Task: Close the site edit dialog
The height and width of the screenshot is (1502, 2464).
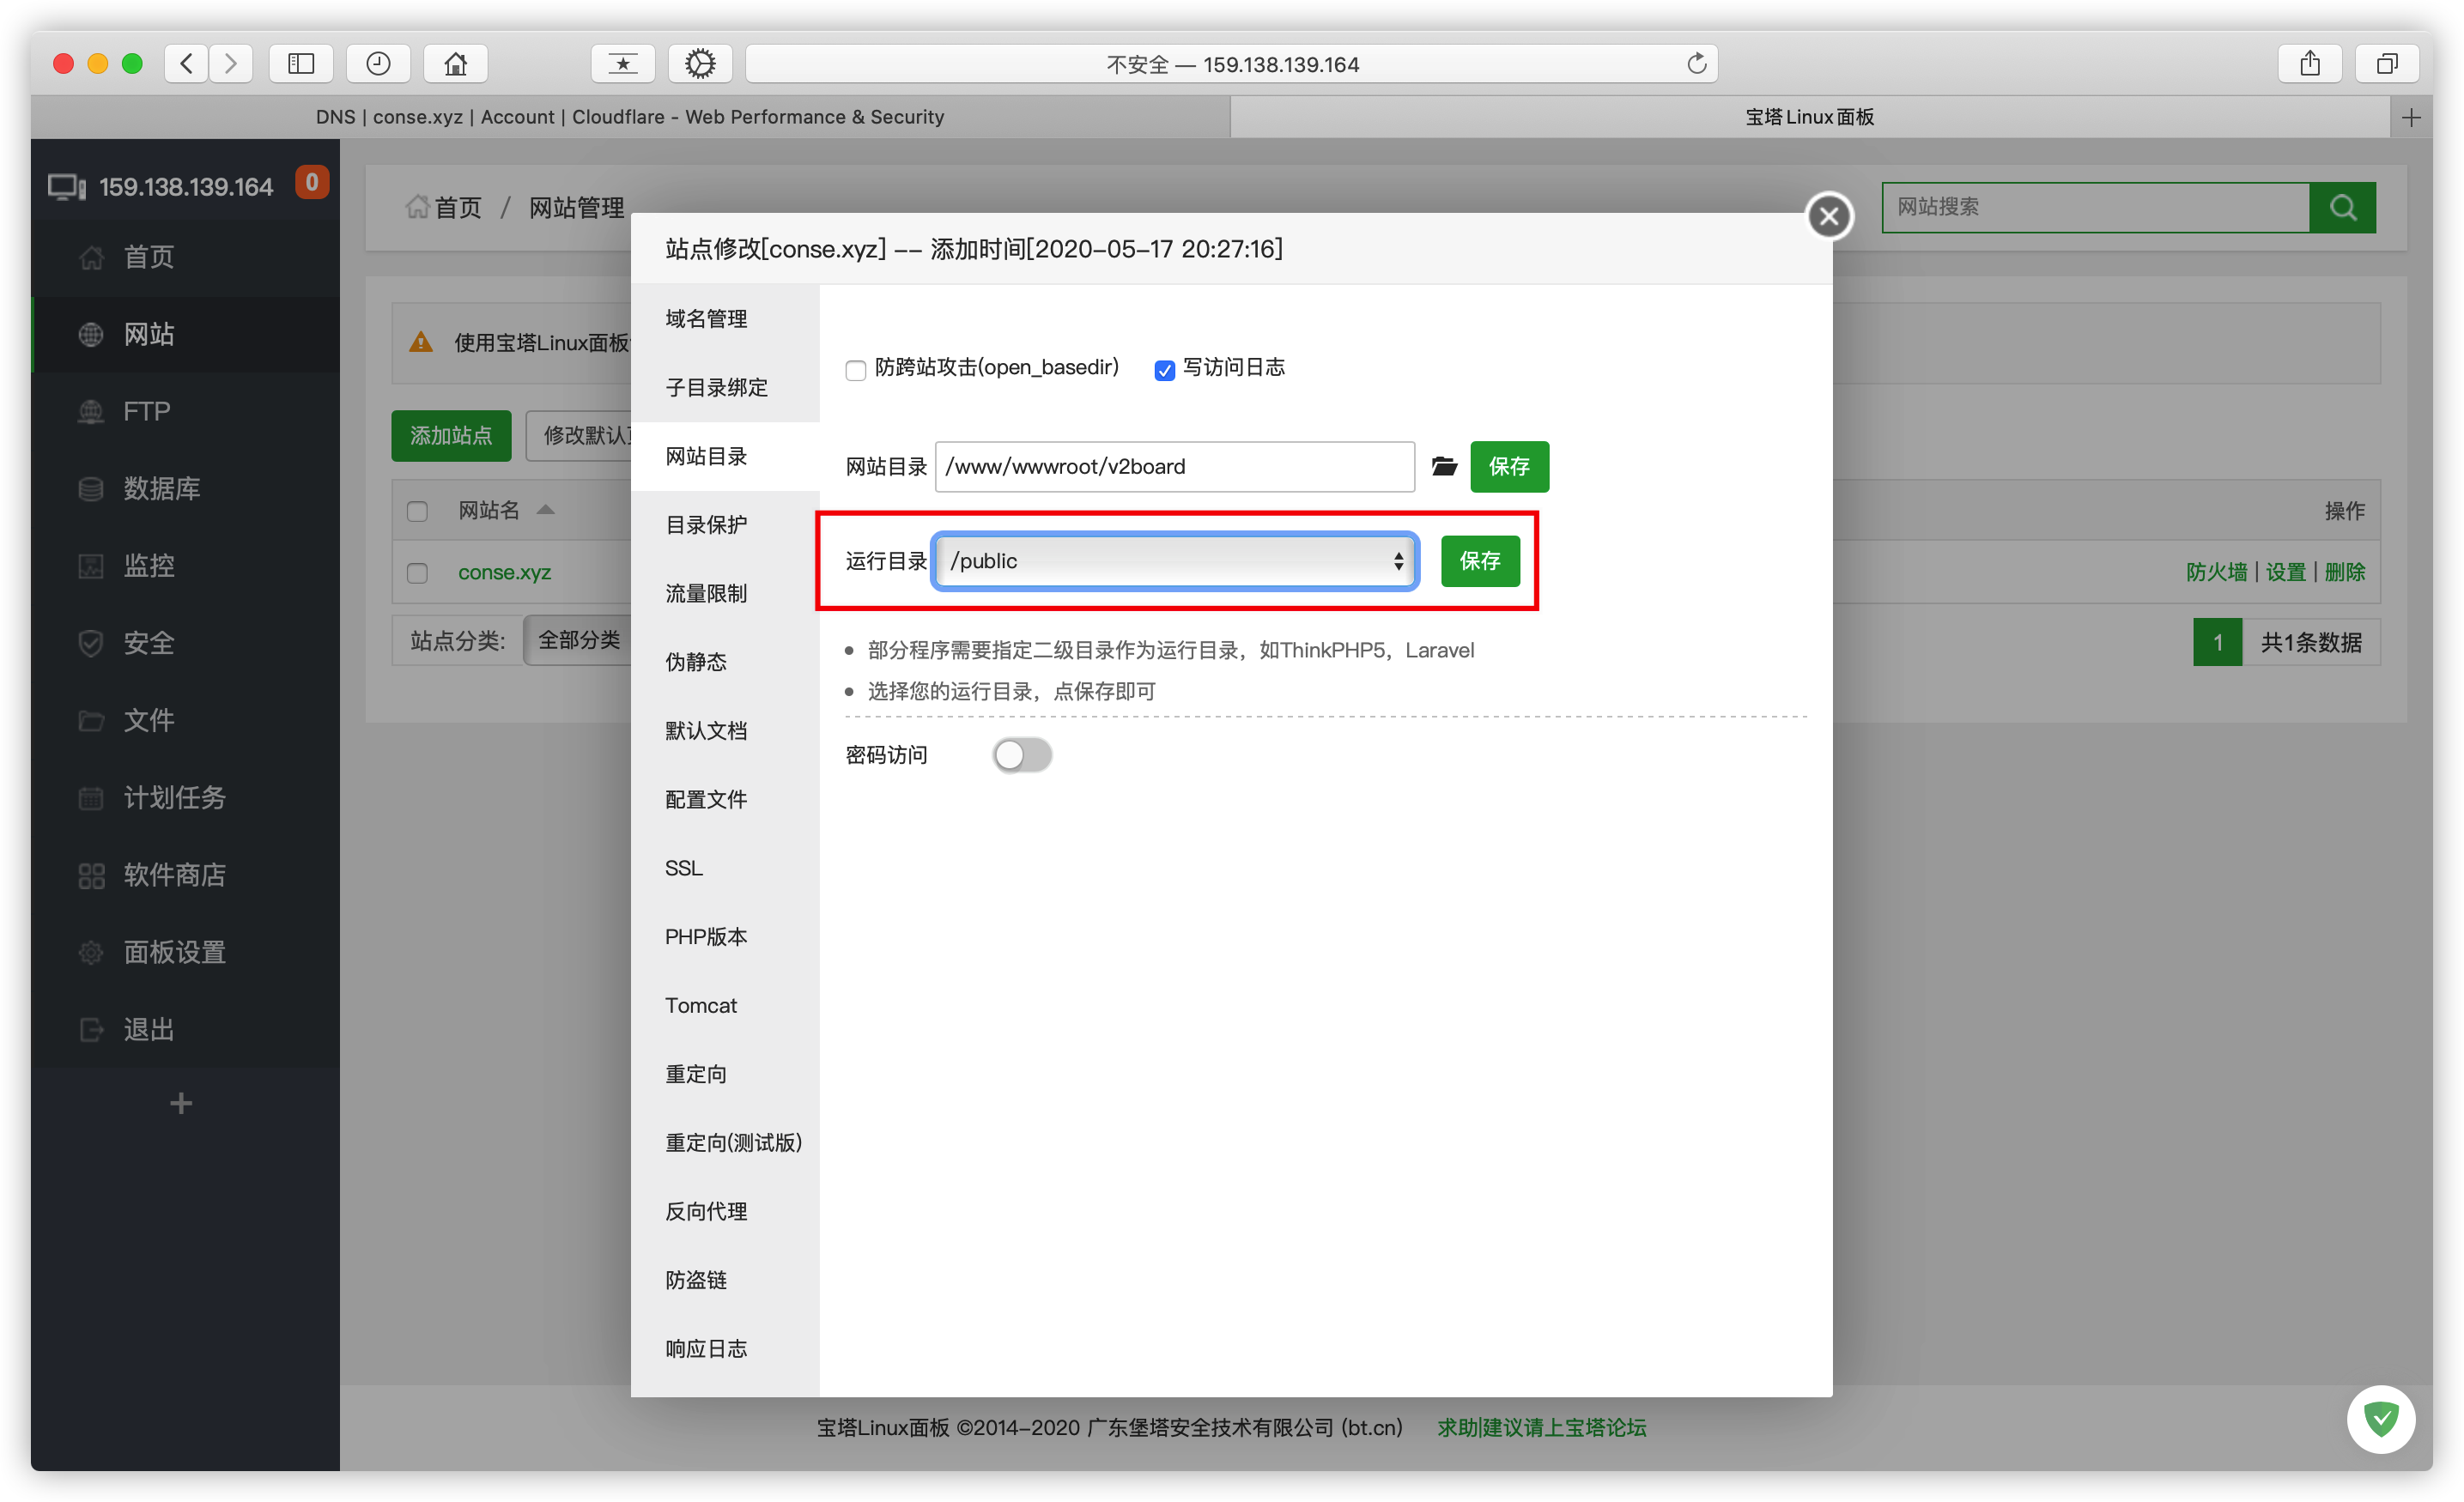Action: 1829,216
